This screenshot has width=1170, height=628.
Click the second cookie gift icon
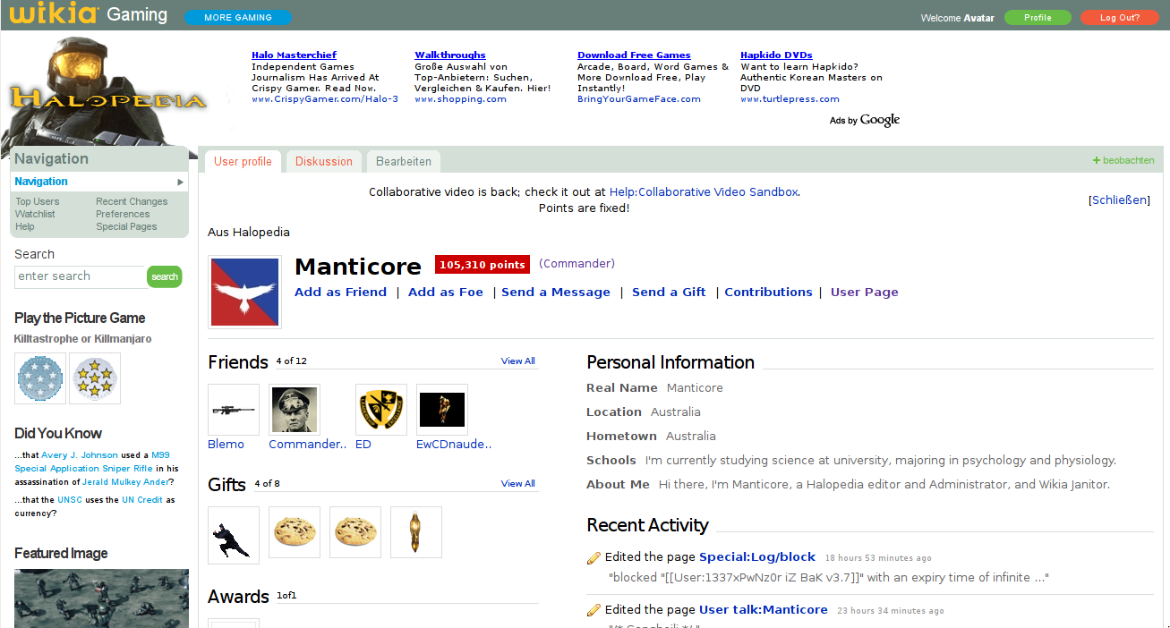[x=355, y=532]
